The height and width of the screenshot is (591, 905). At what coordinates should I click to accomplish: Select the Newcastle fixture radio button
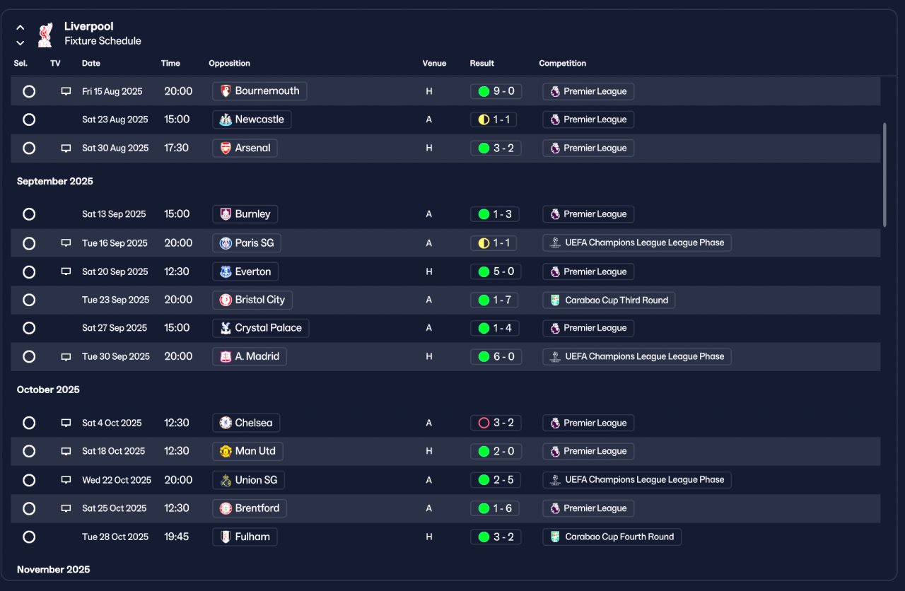click(x=29, y=119)
